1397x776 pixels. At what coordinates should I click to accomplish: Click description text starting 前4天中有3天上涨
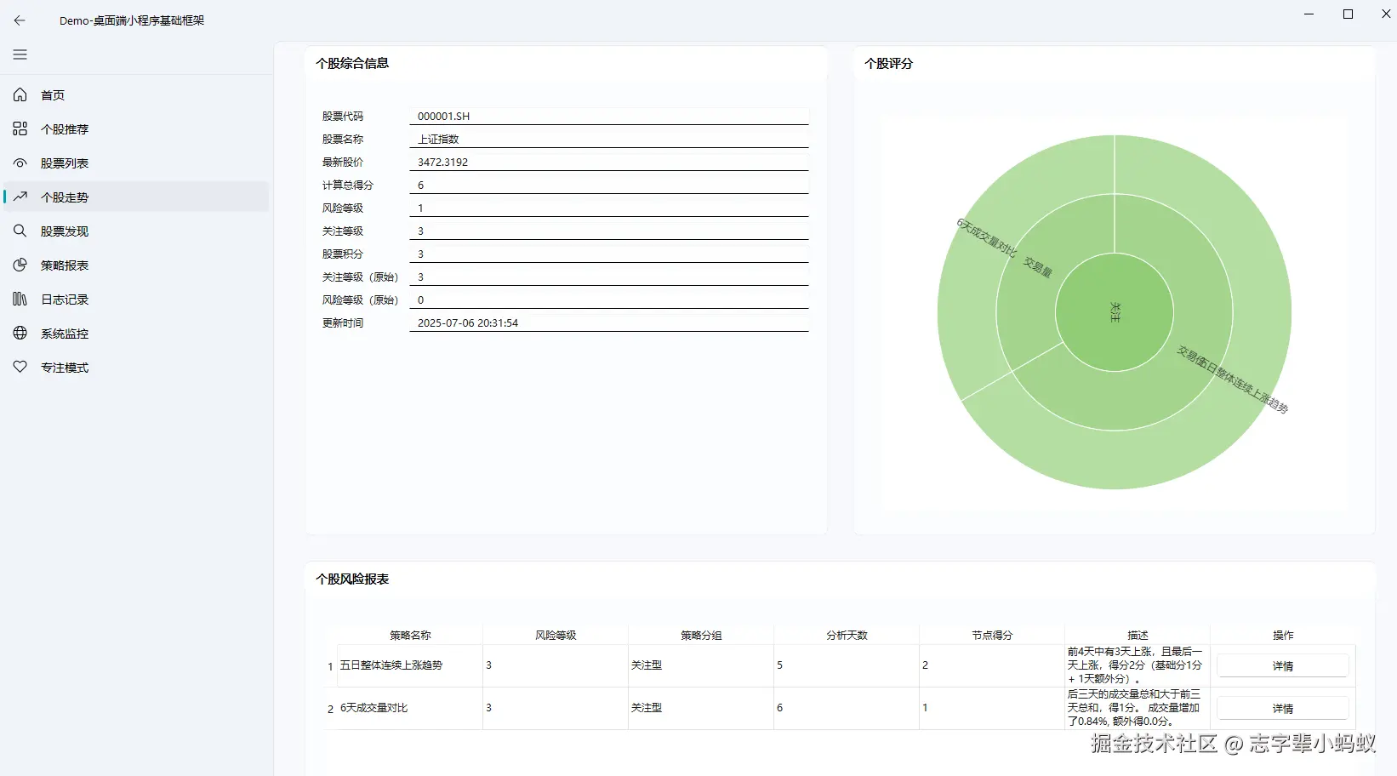(1135, 665)
